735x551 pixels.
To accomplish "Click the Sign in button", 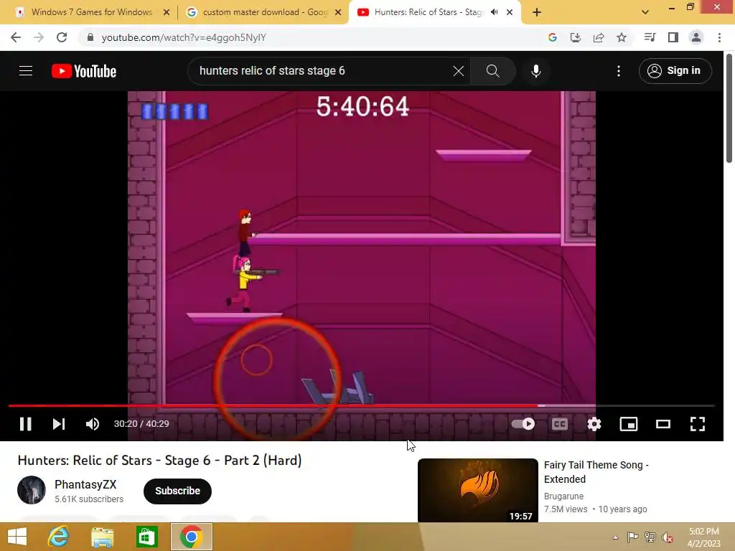I will pyautogui.click(x=675, y=71).
